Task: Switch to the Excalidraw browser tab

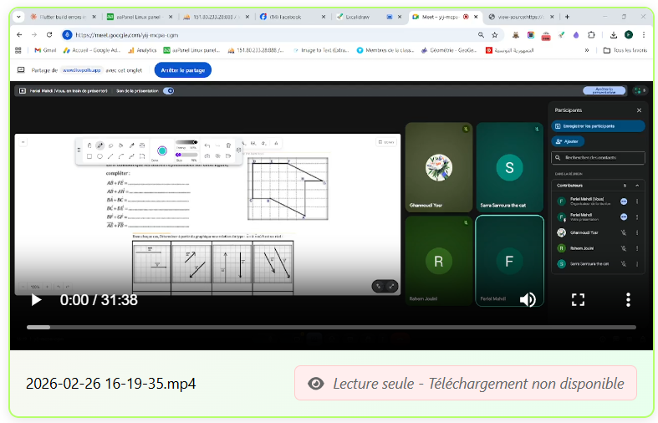Action: click(360, 17)
